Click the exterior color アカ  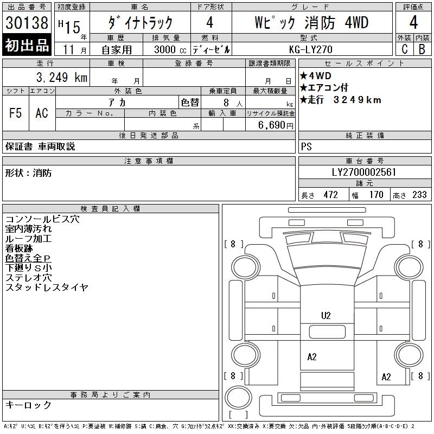(x=117, y=103)
